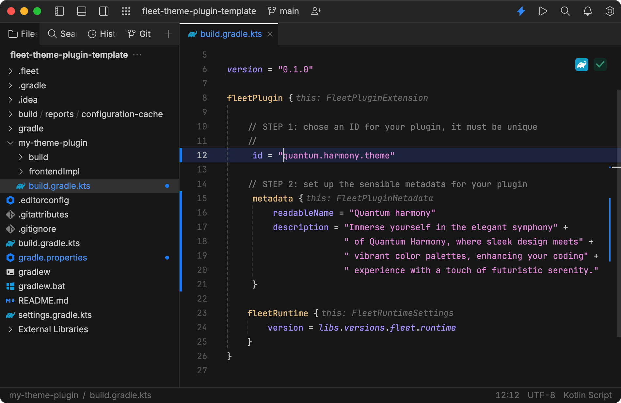Expand External Libraries
This screenshot has width=621, height=403.
coord(10,329)
